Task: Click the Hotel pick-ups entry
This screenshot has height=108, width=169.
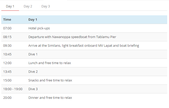Action: click(39, 28)
